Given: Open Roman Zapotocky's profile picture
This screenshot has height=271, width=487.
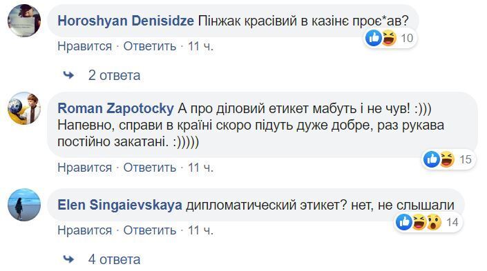Looking at the screenshot, I should pyautogui.click(x=24, y=108).
